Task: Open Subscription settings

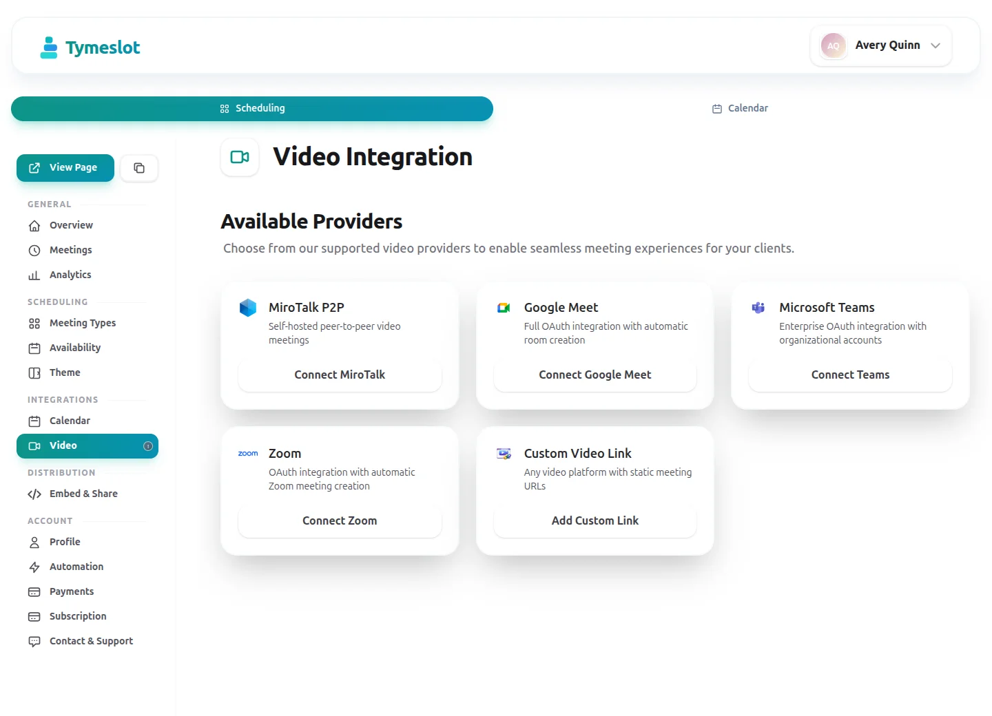Action: click(x=87, y=616)
